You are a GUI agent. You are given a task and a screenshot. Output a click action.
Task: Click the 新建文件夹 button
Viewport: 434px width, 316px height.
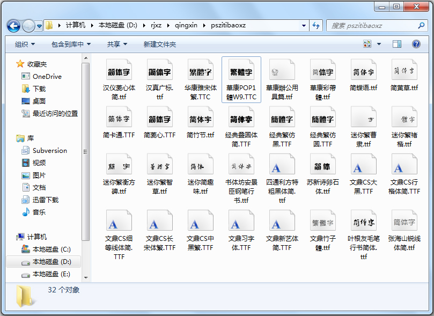(159, 44)
